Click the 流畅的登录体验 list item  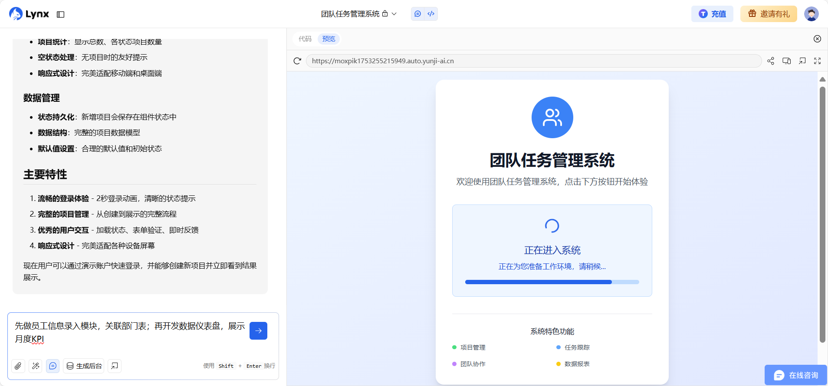(x=117, y=198)
